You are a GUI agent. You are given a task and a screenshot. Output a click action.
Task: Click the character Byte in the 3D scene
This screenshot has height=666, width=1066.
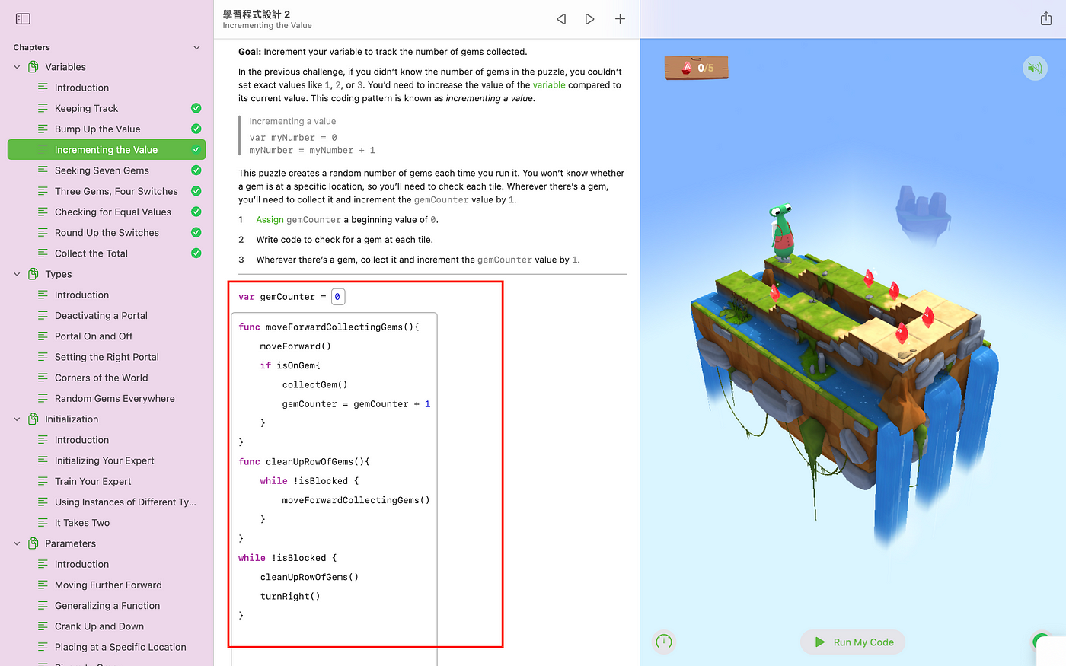click(x=781, y=232)
